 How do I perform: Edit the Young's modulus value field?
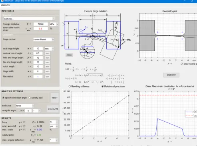pos(41,24)
